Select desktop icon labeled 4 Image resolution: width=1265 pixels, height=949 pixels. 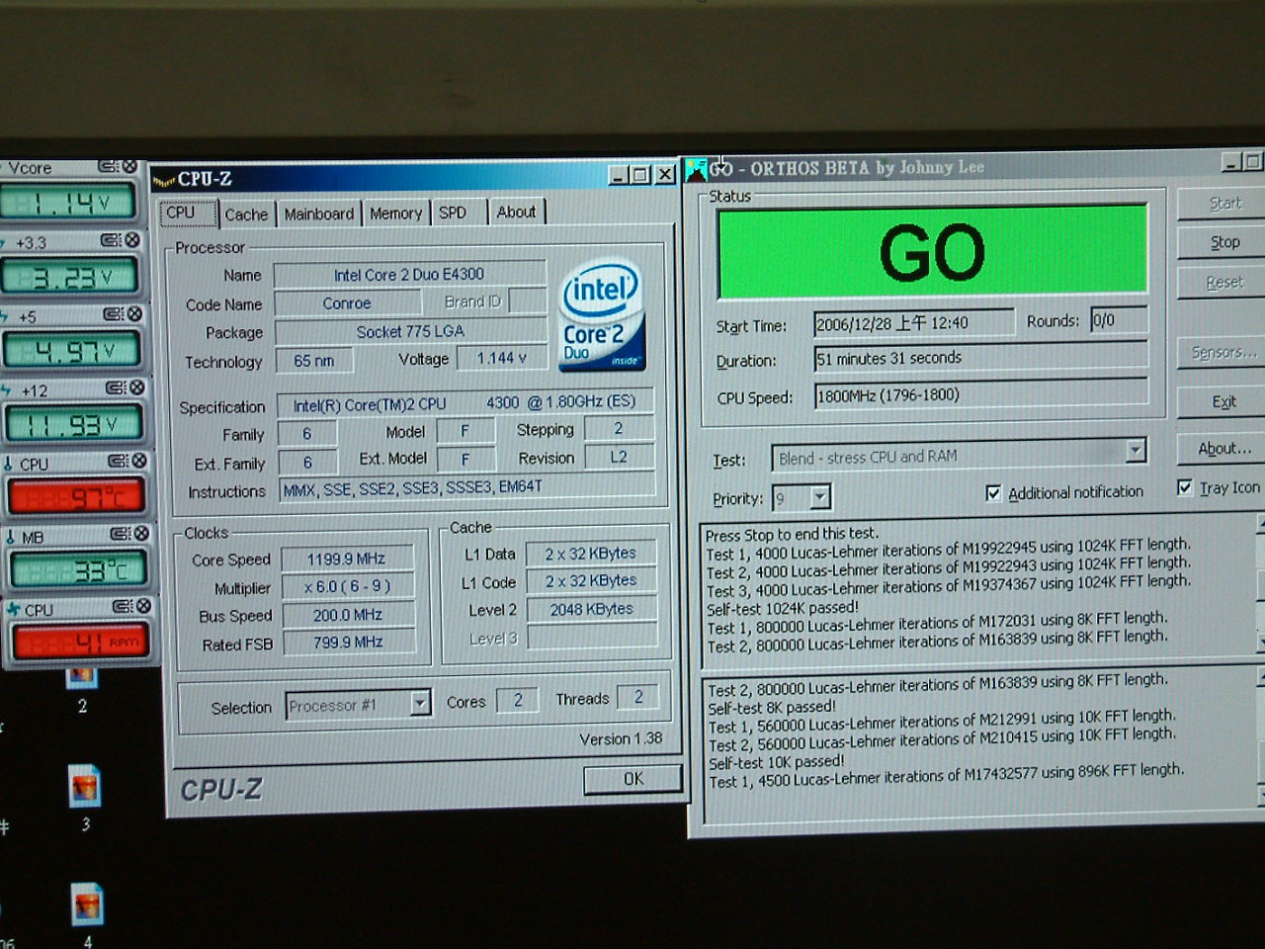(x=87, y=905)
